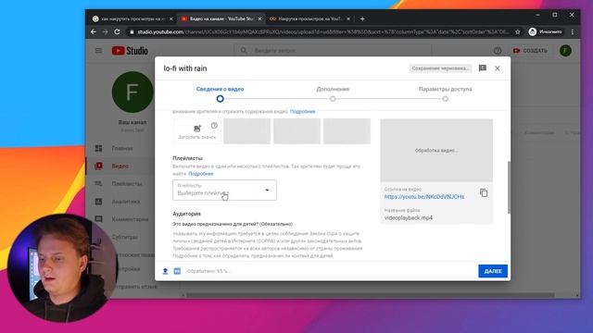
Task: Click the channel avatar with letter F
Action: click(132, 92)
